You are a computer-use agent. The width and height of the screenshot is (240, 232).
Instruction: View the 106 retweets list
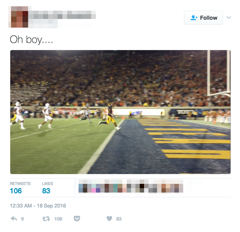pyautogui.click(x=20, y=188)
